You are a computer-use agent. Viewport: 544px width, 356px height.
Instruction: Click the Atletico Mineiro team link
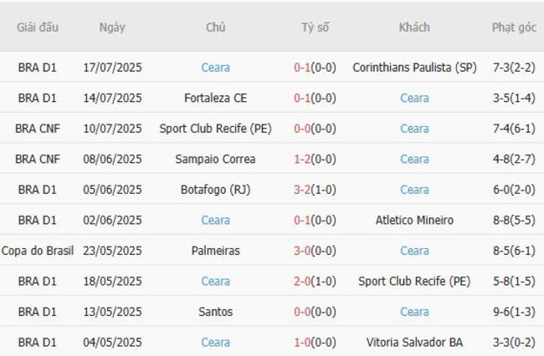point(414,220)
